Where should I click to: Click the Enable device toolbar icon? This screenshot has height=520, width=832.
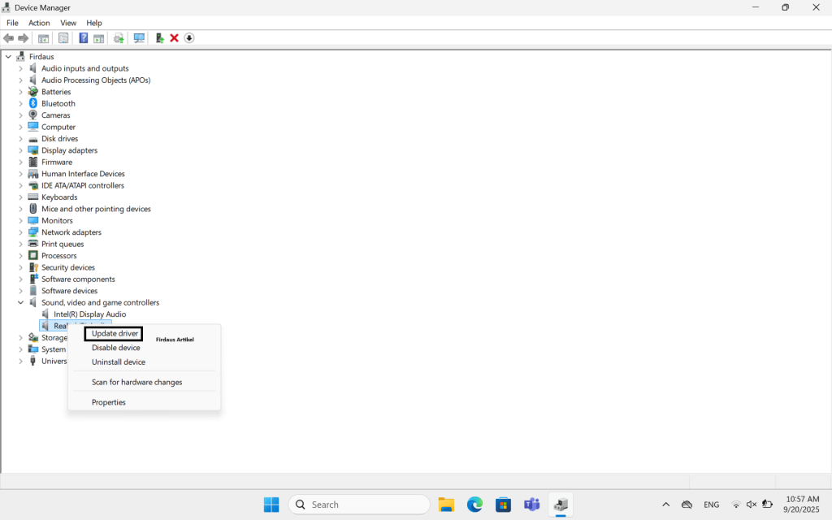(x=159, y=38)
